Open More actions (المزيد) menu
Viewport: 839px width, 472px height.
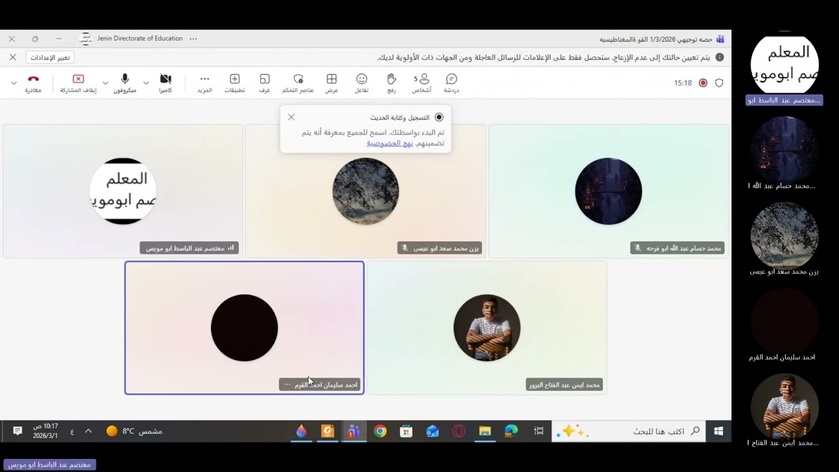[x=205, y=83]
